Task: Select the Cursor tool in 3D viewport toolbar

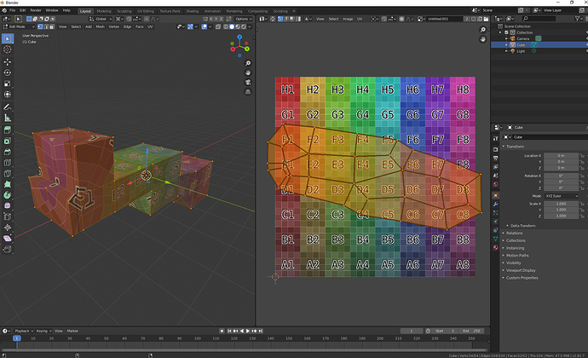Action: click(7, 49)
